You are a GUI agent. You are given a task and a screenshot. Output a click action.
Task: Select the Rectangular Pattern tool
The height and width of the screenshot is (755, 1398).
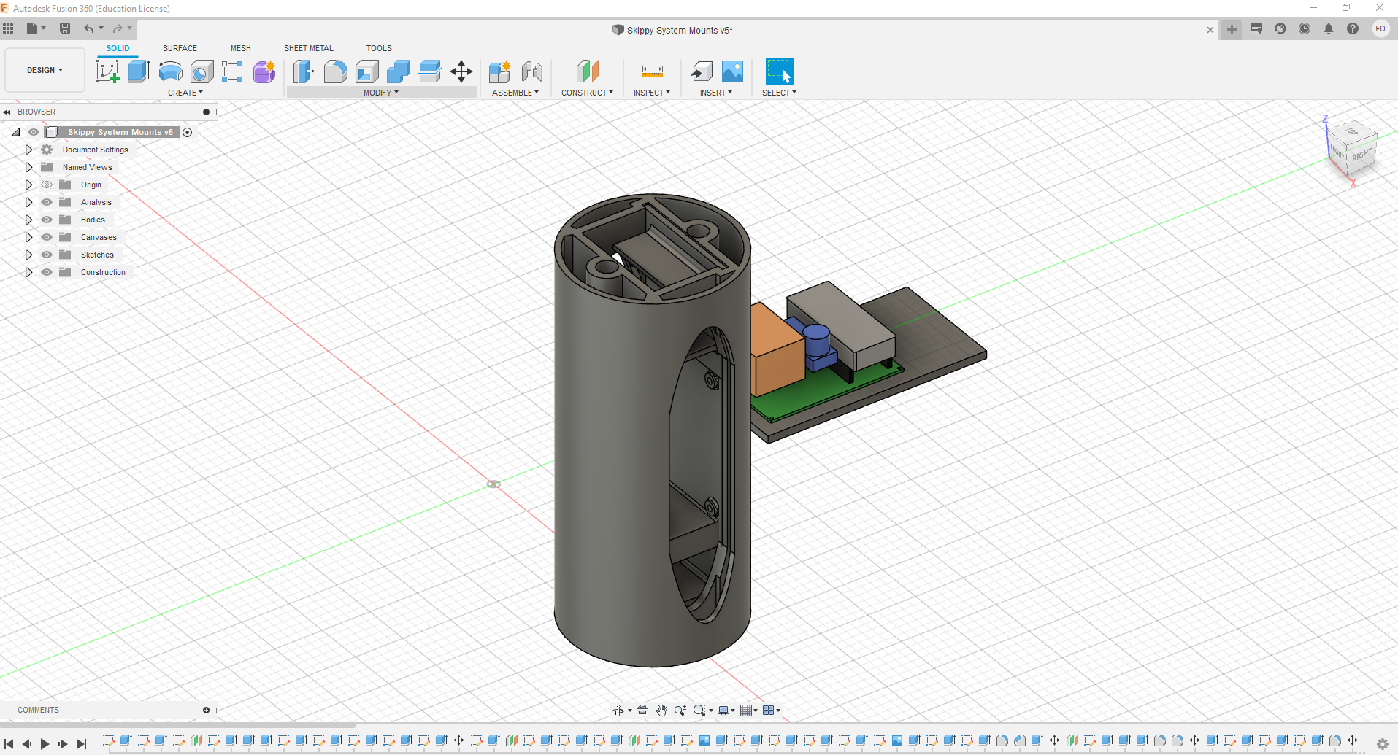tap(232, 71)
